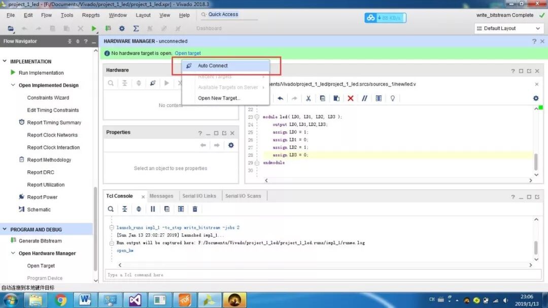The width and height of the screenshot is (548, 308).
Task: Click the run trigger icon in Hardware panel
Action: click(x=167, y=83)
